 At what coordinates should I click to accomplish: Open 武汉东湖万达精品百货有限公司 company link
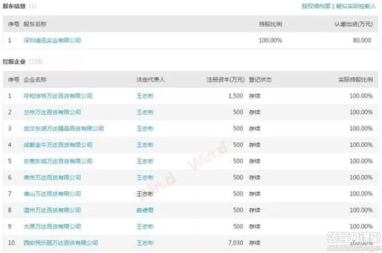tap(64, 129)
